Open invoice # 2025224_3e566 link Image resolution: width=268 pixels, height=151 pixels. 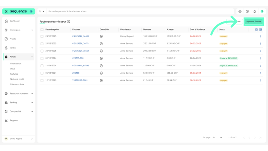81,36
